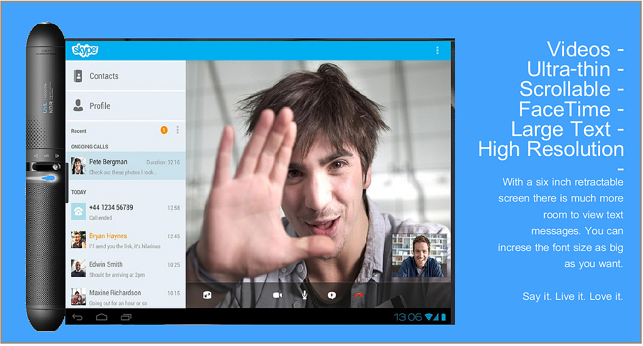This screenshot has width=643, height=346.
Task: Open Maxine Richardson conversation
Action: tap(125, 297)
